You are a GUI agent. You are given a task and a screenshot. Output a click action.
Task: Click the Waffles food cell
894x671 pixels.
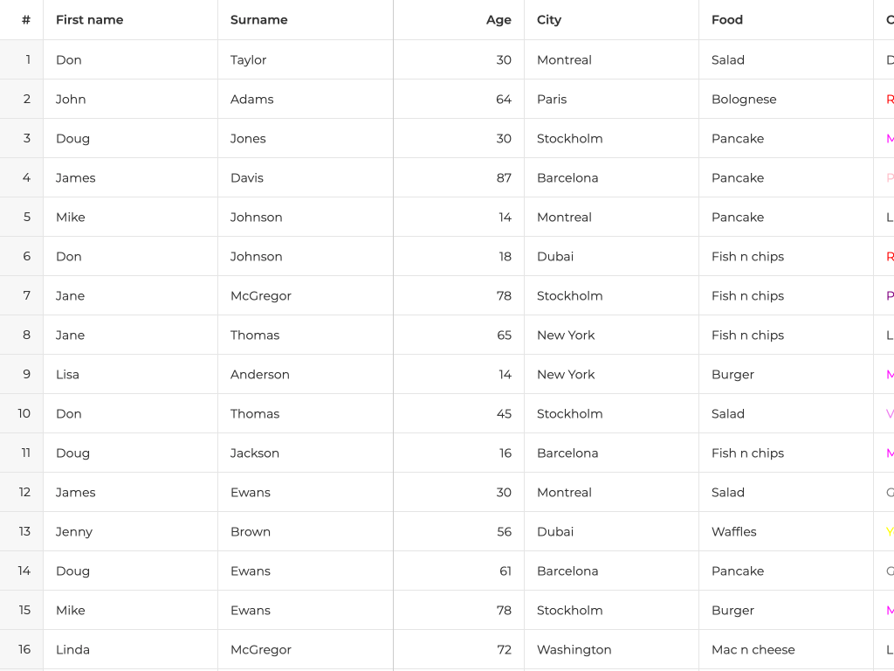tap(734, 531)
